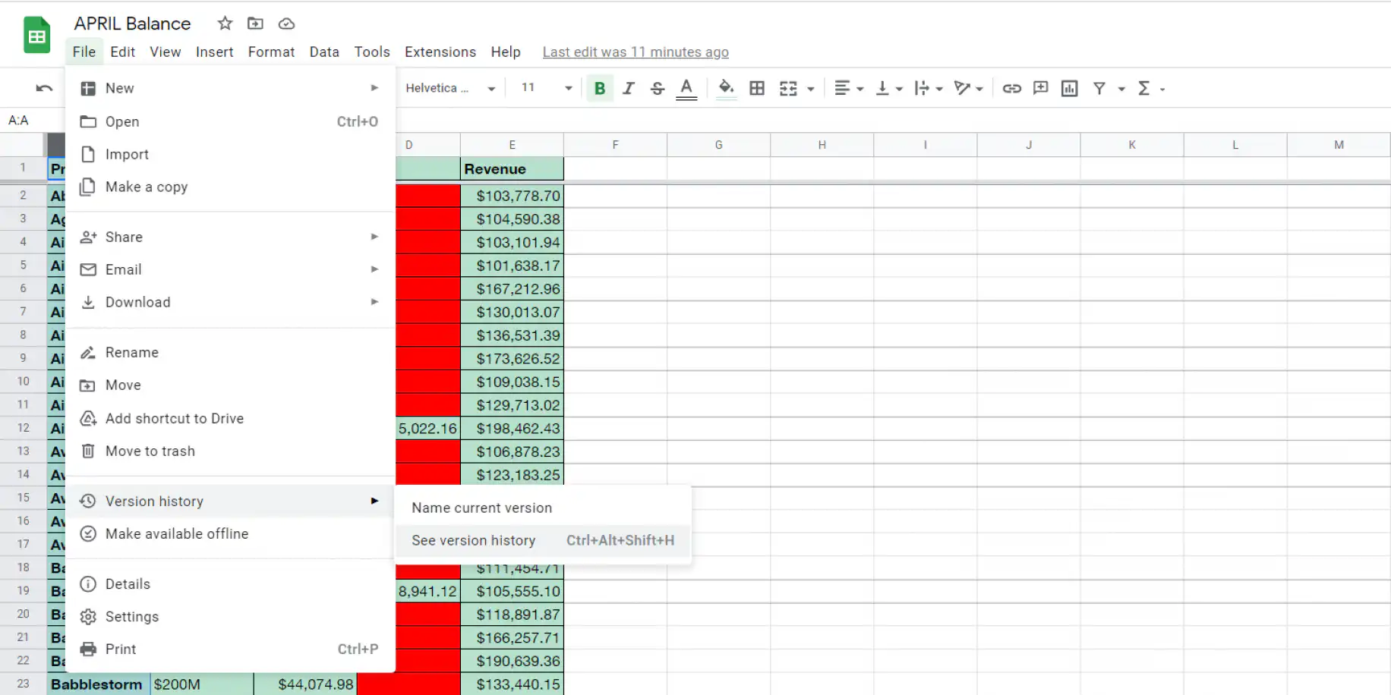1391x695 pixels.
Task: Open the borders tool
Action: 757,88
